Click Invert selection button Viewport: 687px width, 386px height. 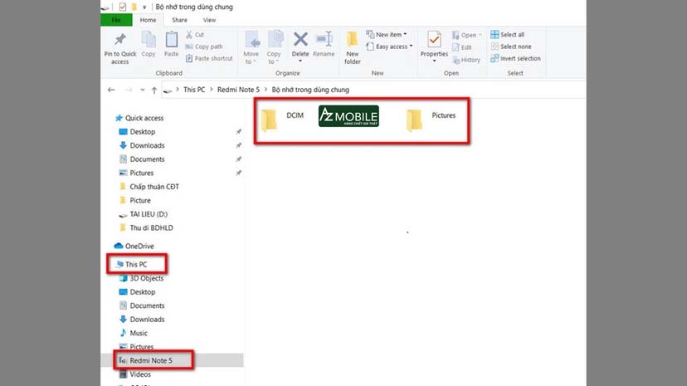[x=515, y=59]
